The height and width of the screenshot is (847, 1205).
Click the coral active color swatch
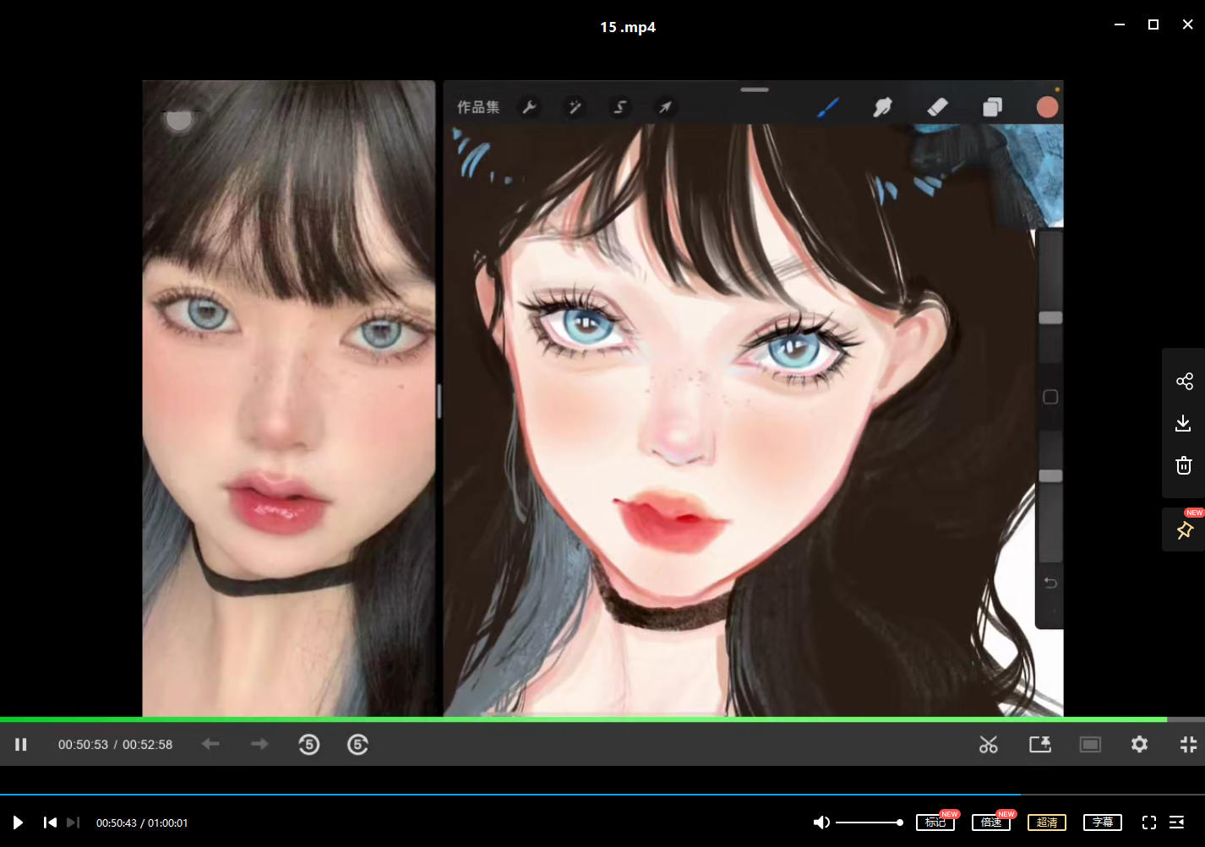(1047, 107)
